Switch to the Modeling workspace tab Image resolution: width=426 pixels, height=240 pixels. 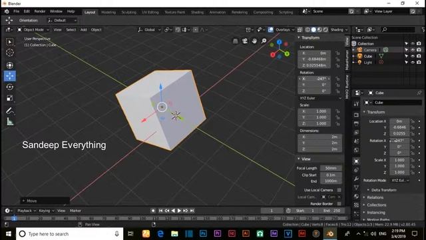tap(108, 12)
